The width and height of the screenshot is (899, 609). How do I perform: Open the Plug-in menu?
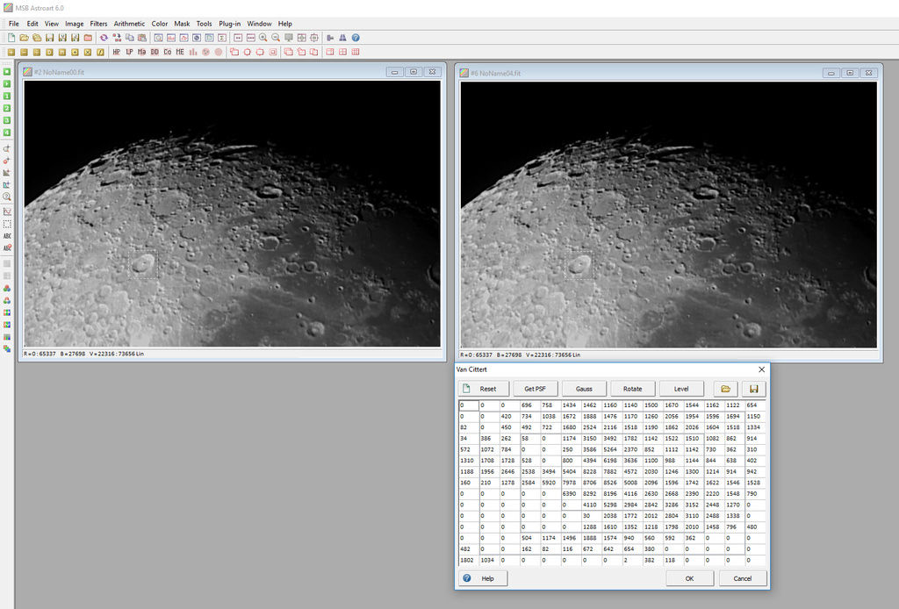click(x=229, y=24)
